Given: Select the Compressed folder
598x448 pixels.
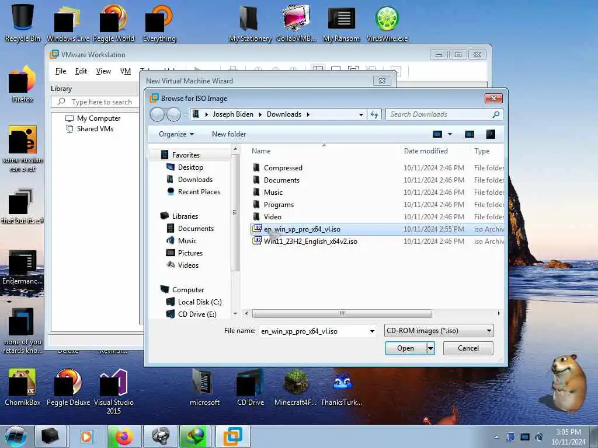Looking at the screenshot, I should 377,167.
